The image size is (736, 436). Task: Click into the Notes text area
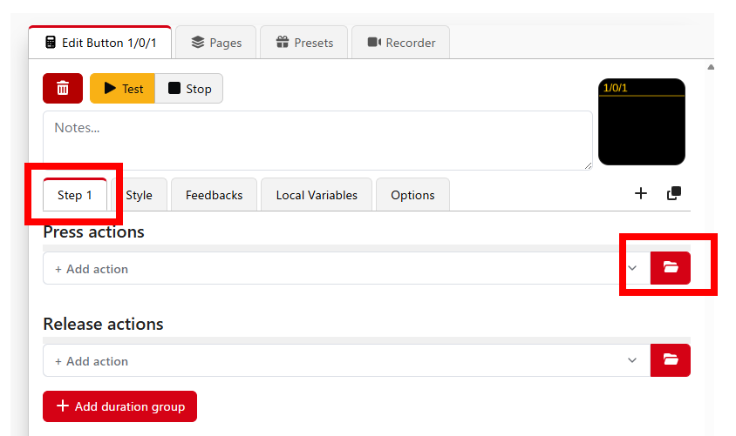pyautogui.click(x=317, y=140)
